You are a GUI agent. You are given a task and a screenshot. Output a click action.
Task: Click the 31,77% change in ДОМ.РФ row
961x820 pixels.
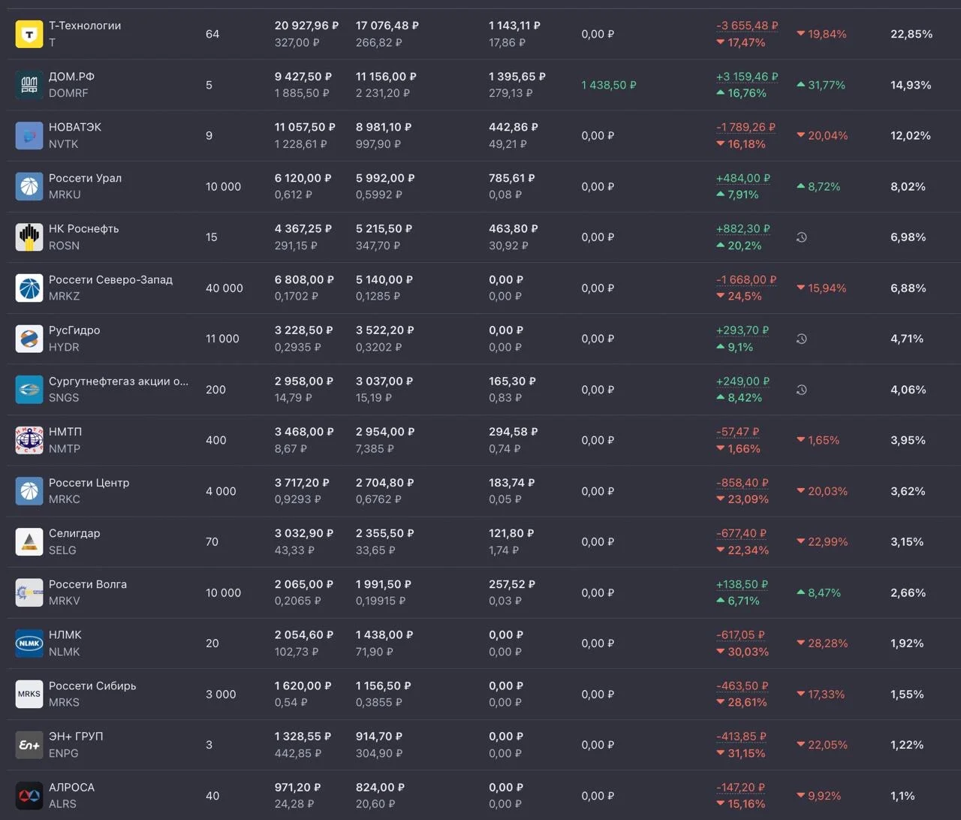click(x=821, y=85)
